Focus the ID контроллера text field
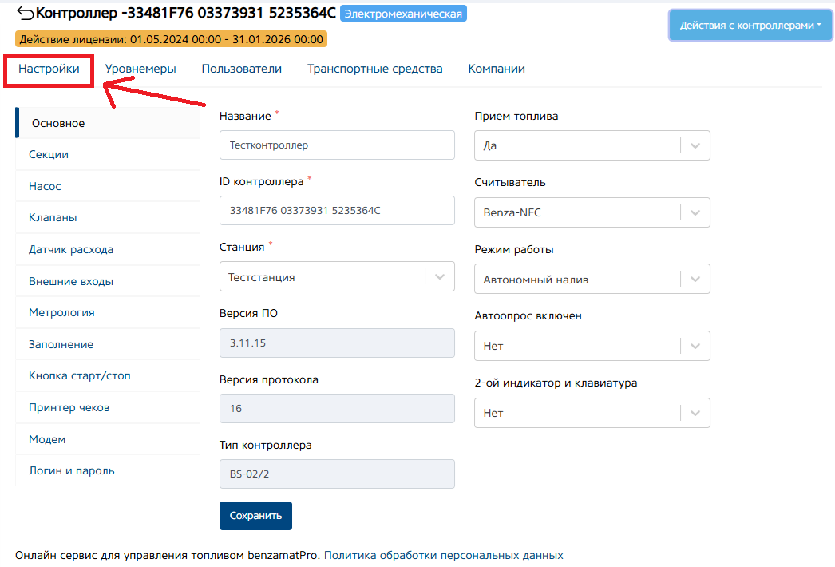The height and width of the screenshot is (567, 835). click(336, 211)
